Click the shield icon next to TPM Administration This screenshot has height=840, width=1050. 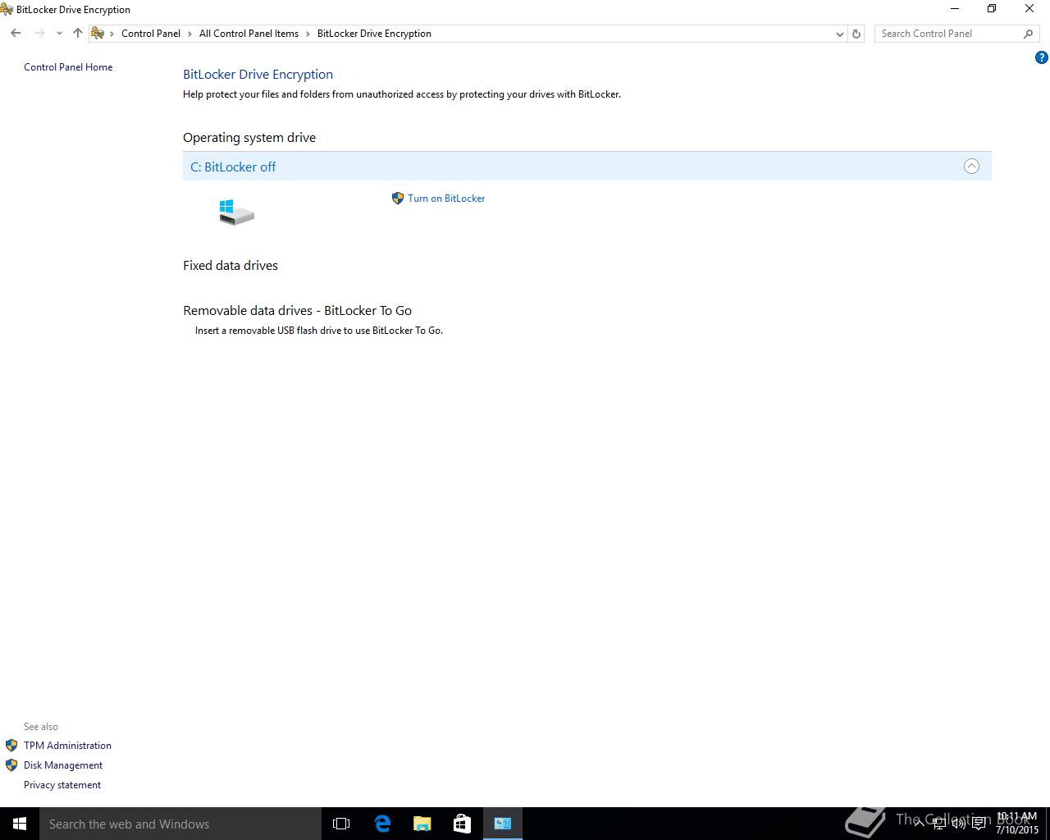click(x=11, y=746)
